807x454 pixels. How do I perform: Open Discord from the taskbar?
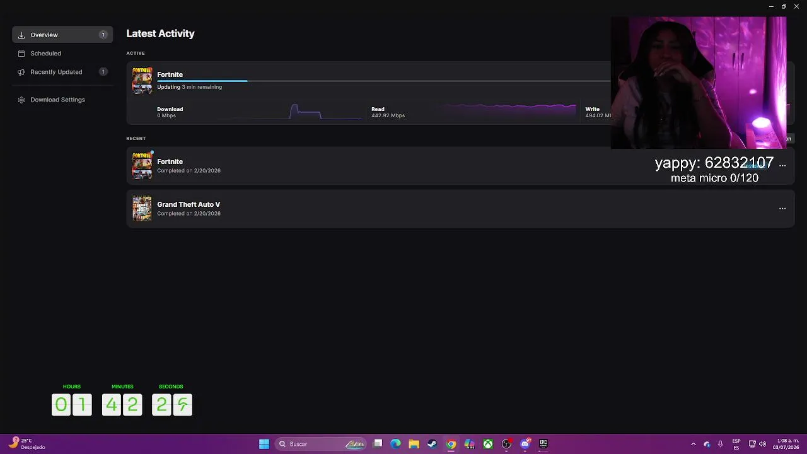[x=525, y=444]
